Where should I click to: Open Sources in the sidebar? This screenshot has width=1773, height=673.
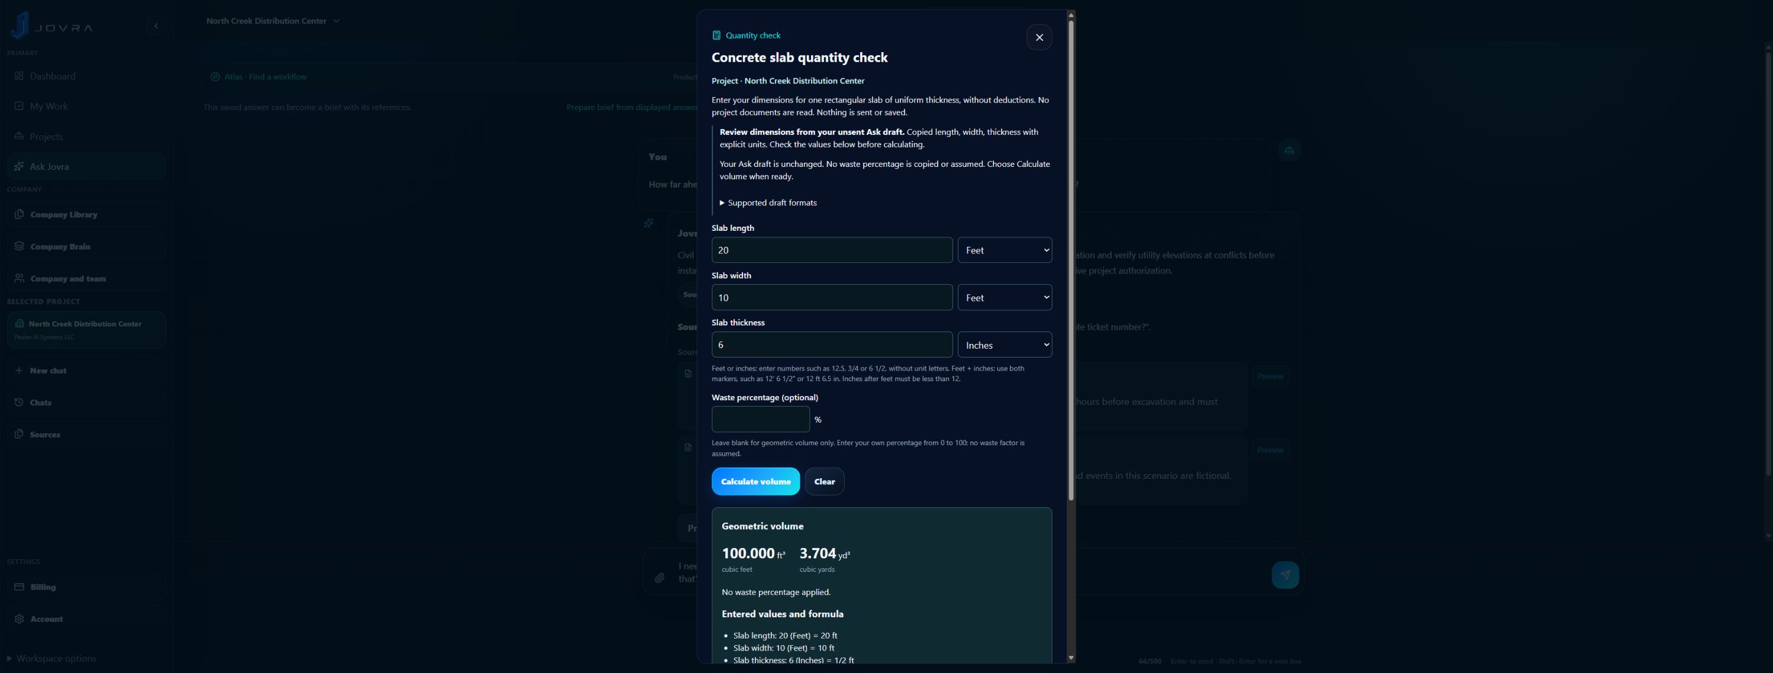pos(86,434)
